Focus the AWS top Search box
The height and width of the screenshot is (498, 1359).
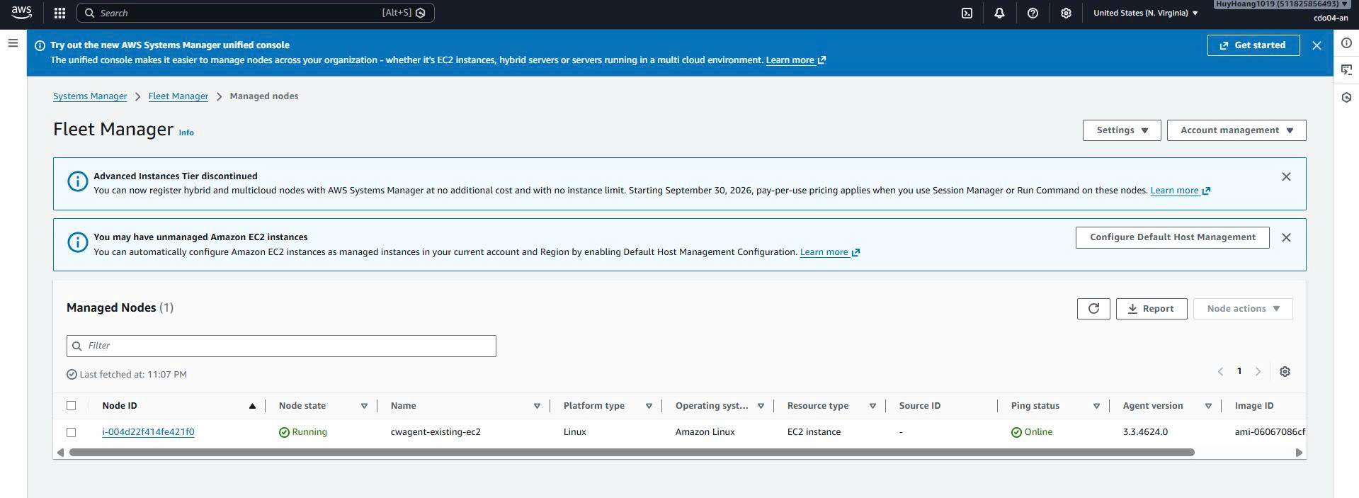[x=256, y=13]
